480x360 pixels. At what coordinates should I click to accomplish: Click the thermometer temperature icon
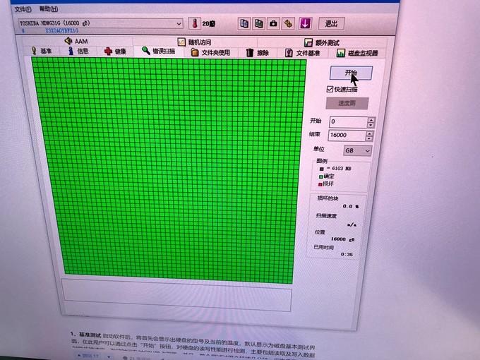click(x=195, y=23)
